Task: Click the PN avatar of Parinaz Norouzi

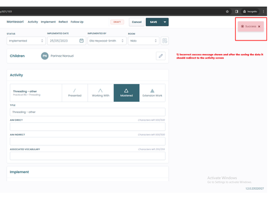Action: click(45, 56)
